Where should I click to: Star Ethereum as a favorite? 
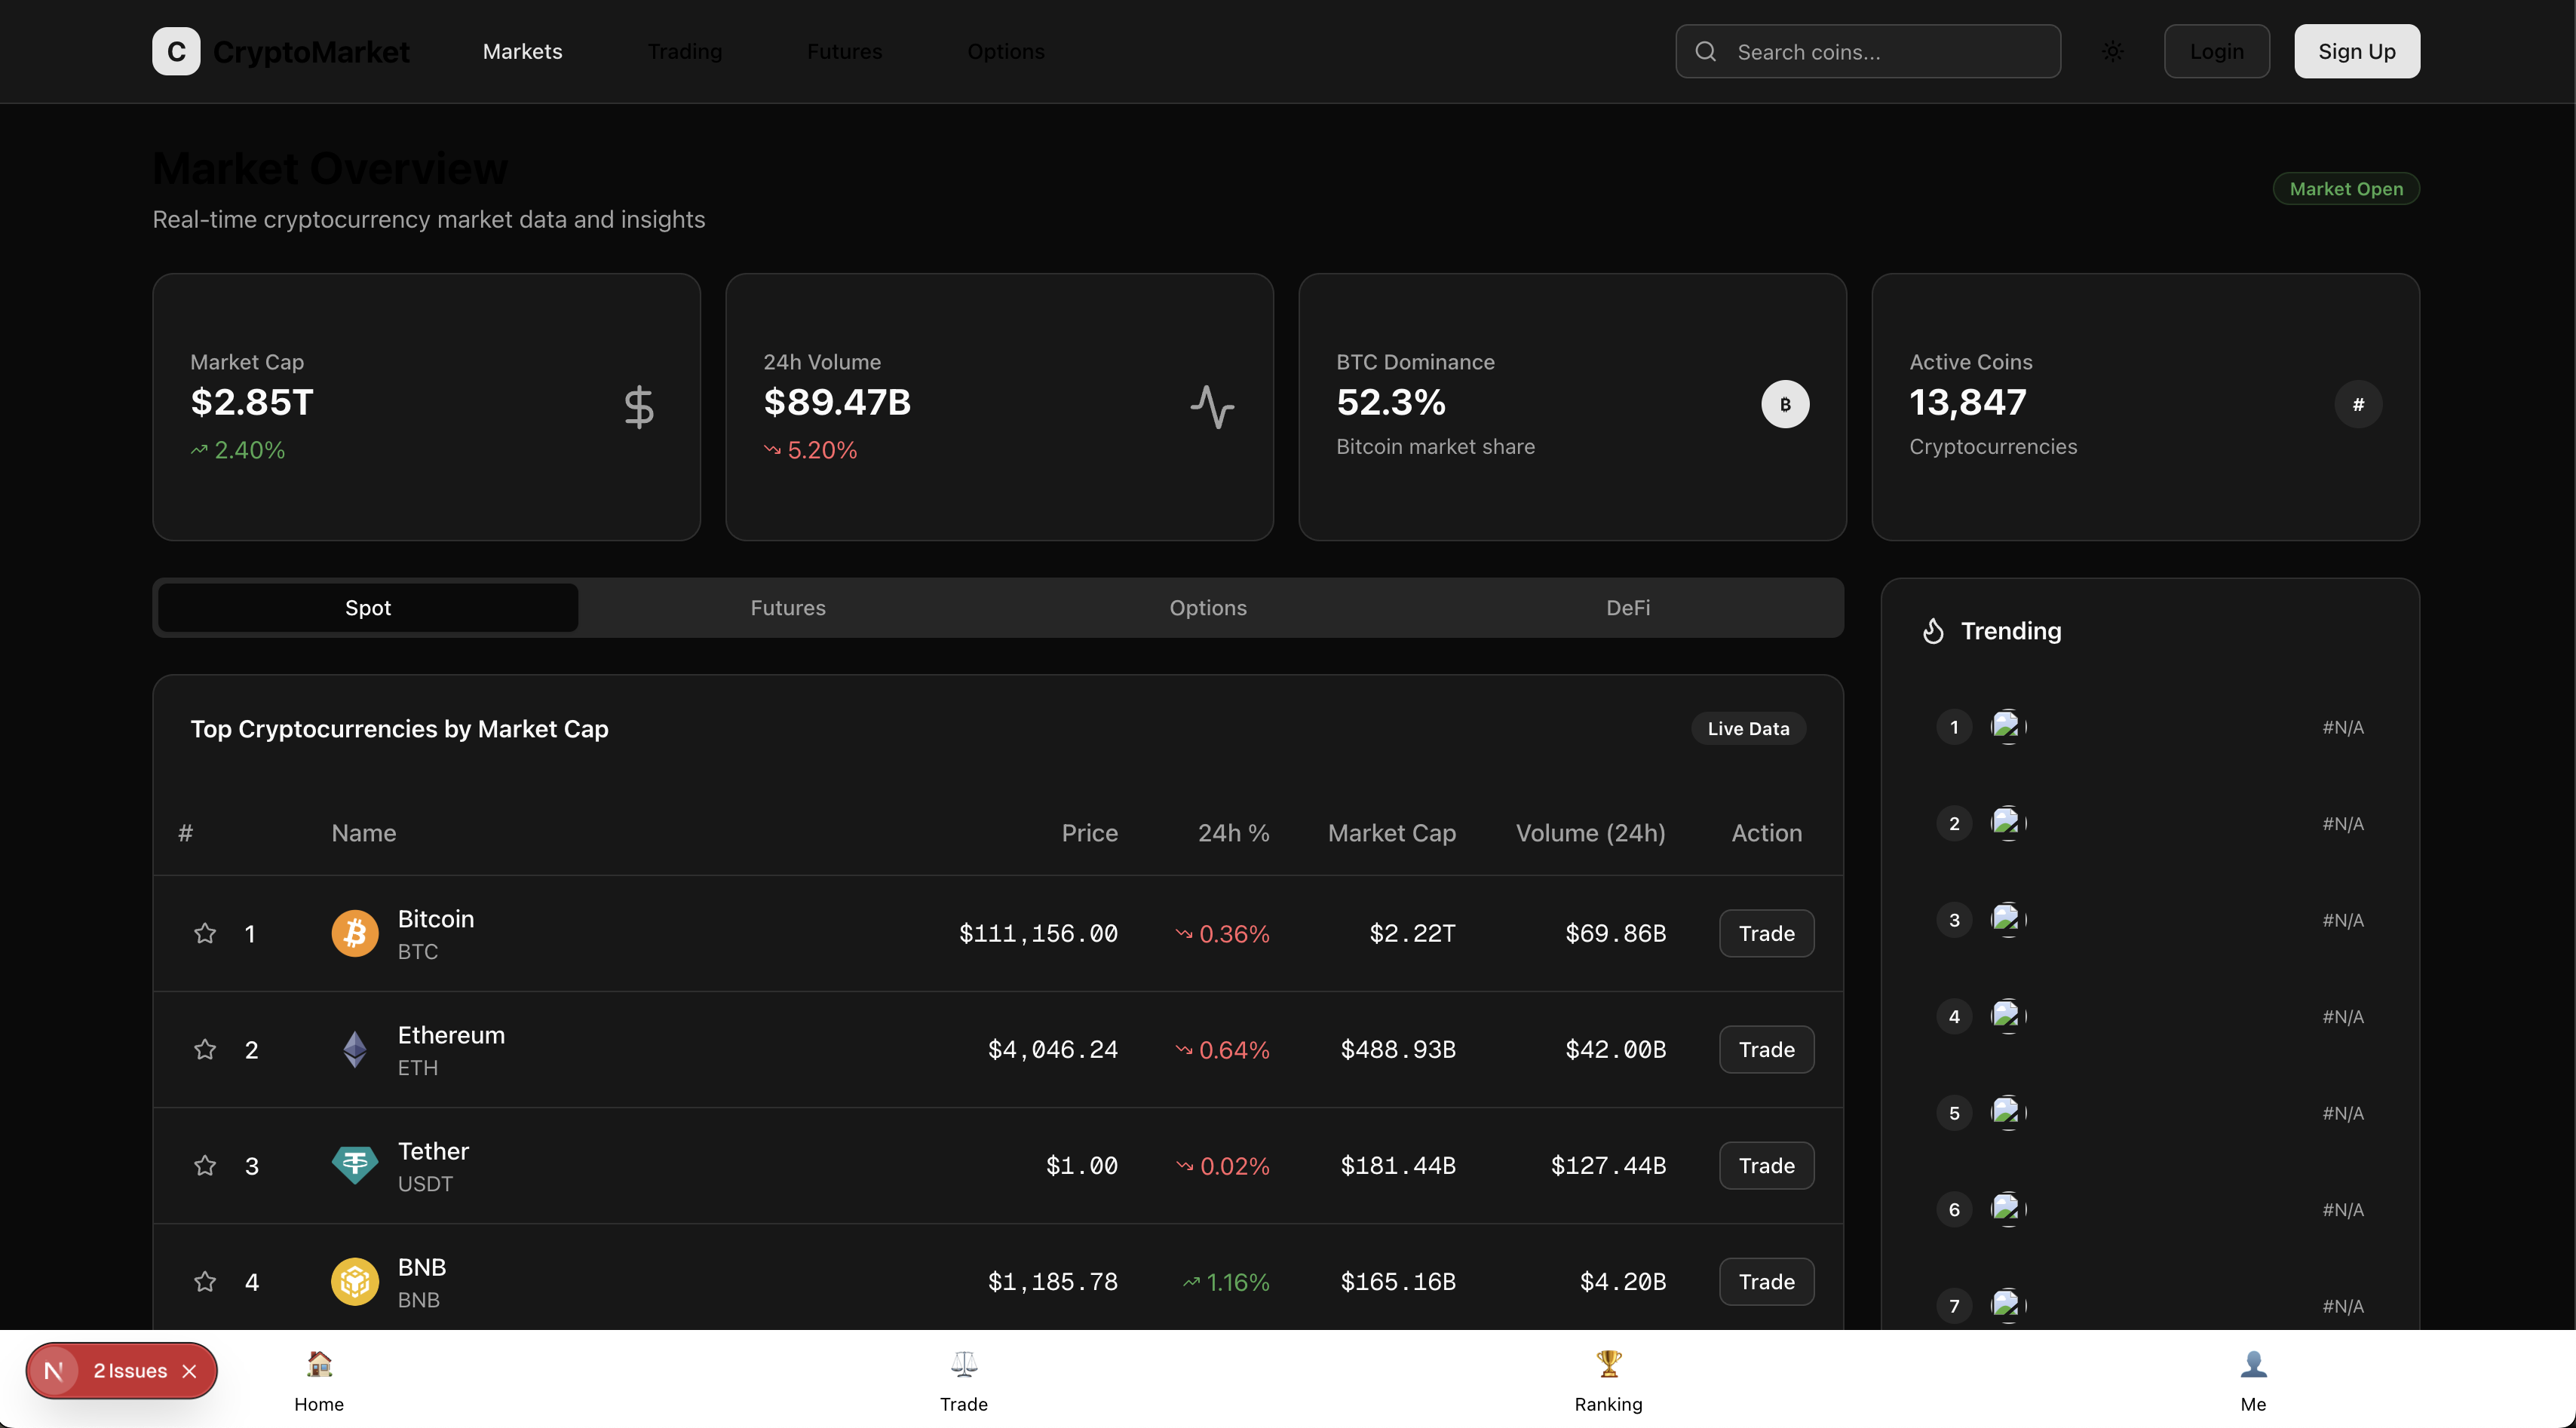205,1049
